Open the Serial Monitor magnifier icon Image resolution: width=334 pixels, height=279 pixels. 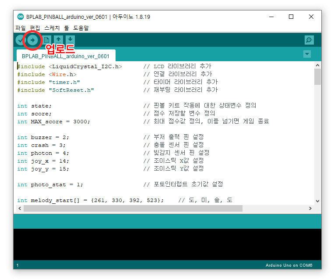coord(309,40)
